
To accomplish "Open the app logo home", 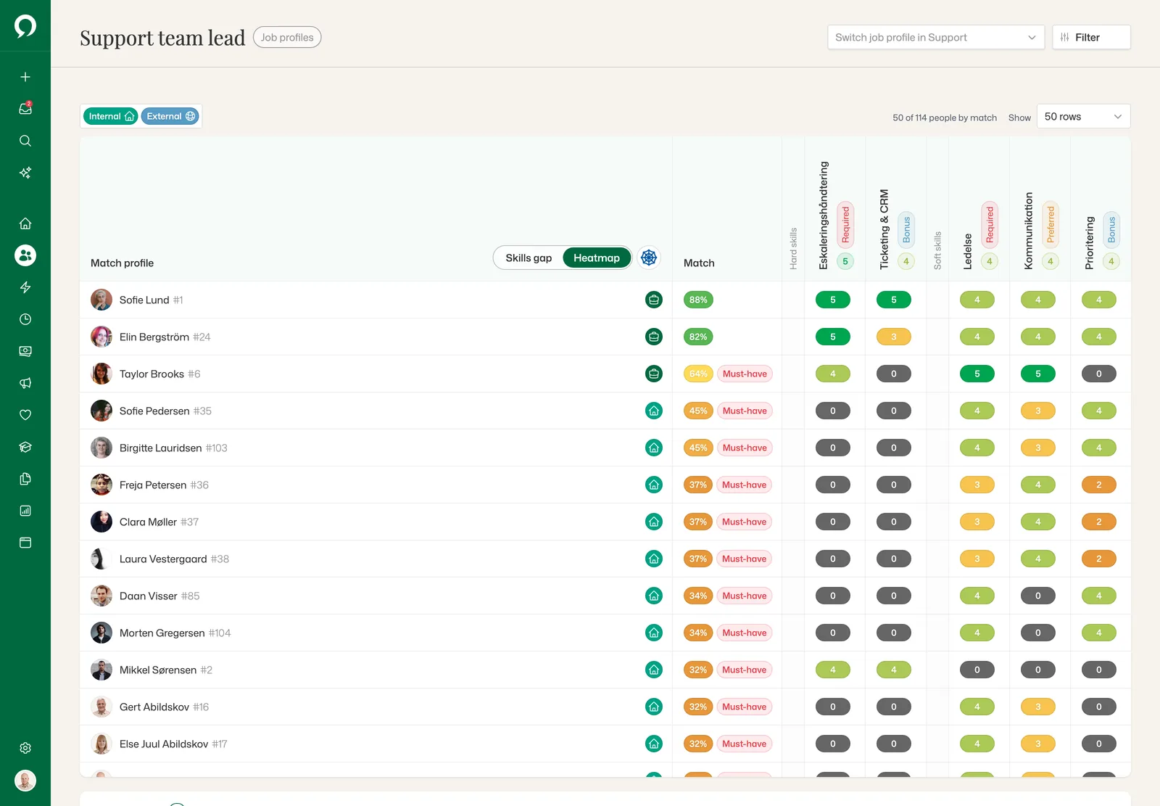I will click(x=25, y=26).
